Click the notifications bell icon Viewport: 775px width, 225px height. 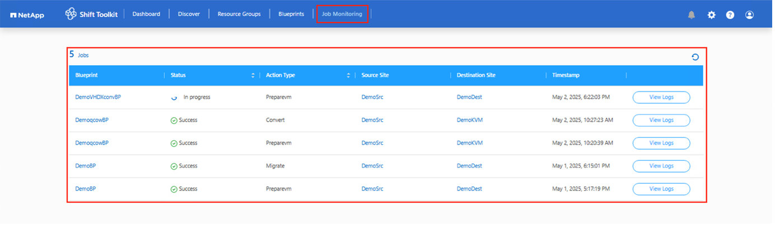(x=692, y=15)
